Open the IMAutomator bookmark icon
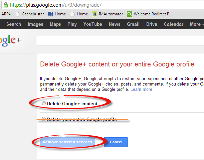204x160 pixels. (94, 14)
